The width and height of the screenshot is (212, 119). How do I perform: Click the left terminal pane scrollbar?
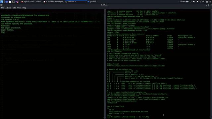pos(105,64)
